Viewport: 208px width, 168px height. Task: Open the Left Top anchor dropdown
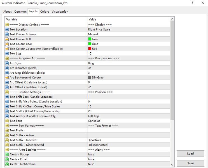[129, 116]
